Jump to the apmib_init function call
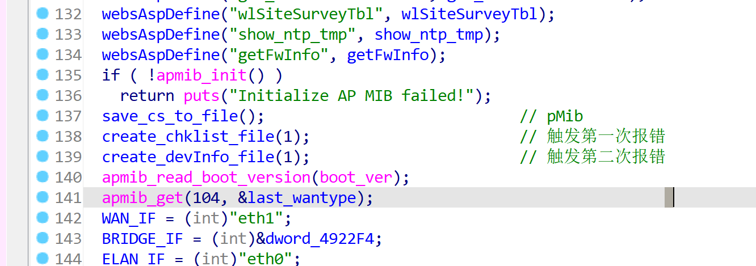 pyautogui.click(x=201, y=75)
